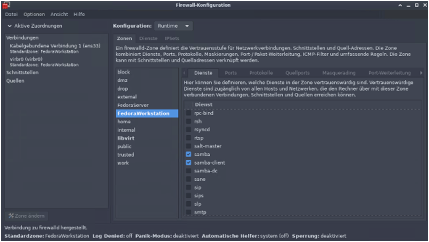429x242 pixels.
Task: Click the wrench icon on Zone ändern
Action: tap(11, 216)
